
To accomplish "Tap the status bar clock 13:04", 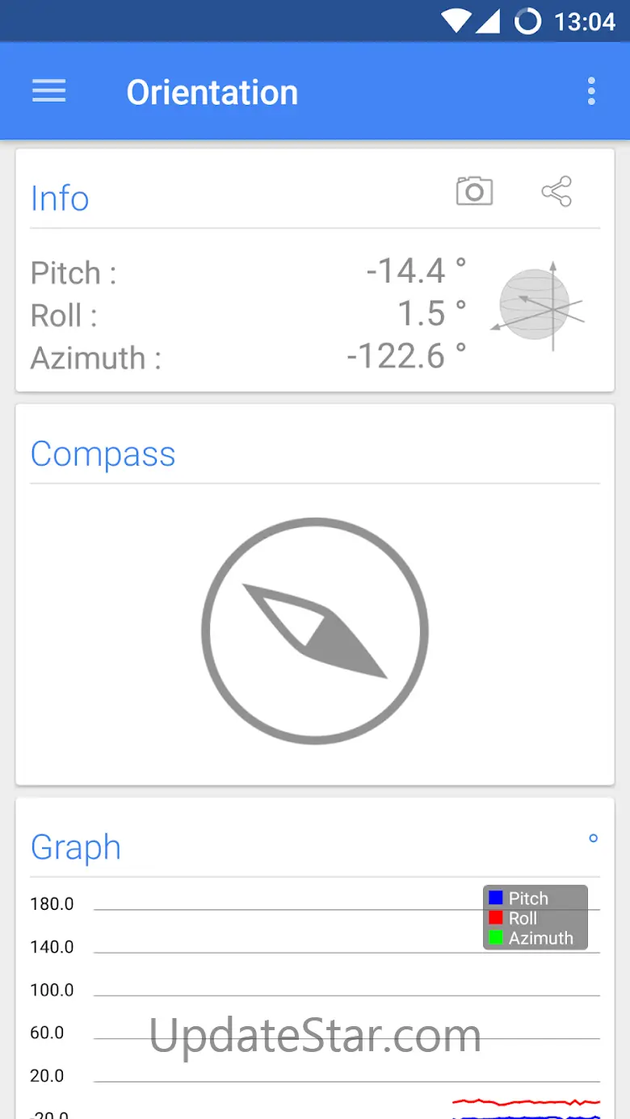I will coord(585,22).
